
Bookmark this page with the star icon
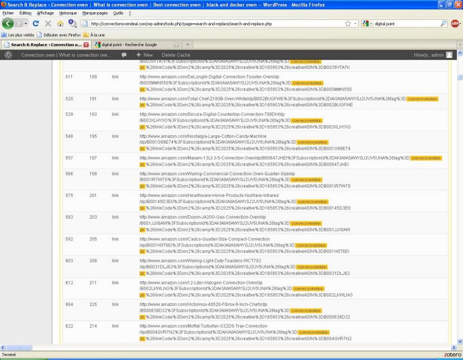point(348,23)
